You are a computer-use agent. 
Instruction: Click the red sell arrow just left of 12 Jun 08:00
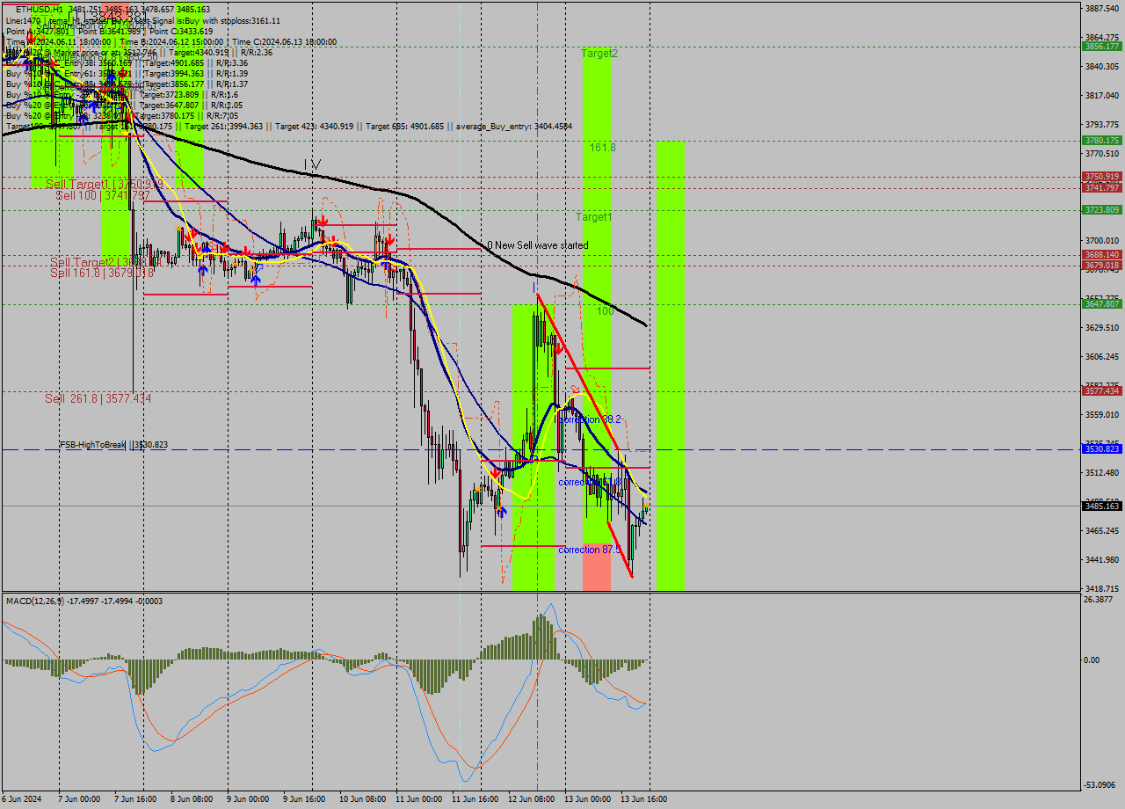tap(496, 472)
